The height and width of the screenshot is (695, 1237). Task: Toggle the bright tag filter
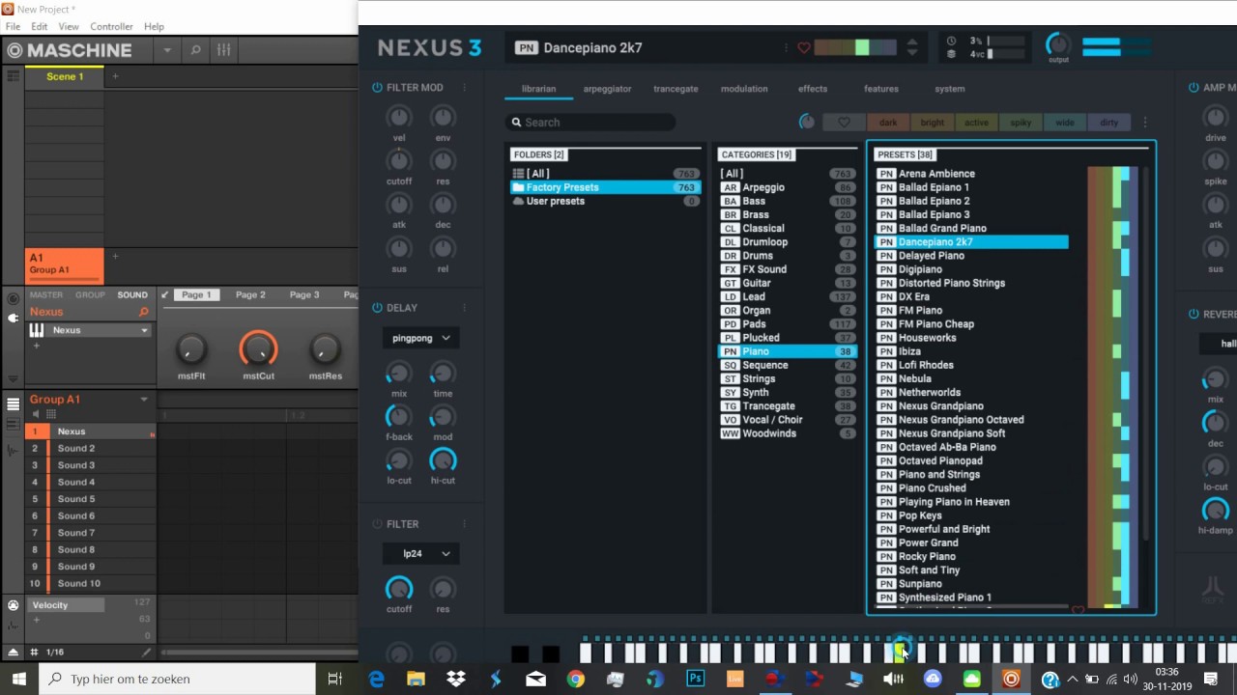coord(933,123)
